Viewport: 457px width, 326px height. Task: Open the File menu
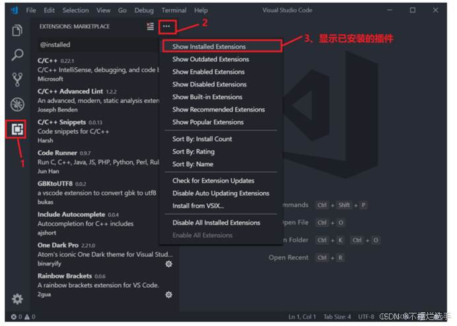tap(31, 11)
